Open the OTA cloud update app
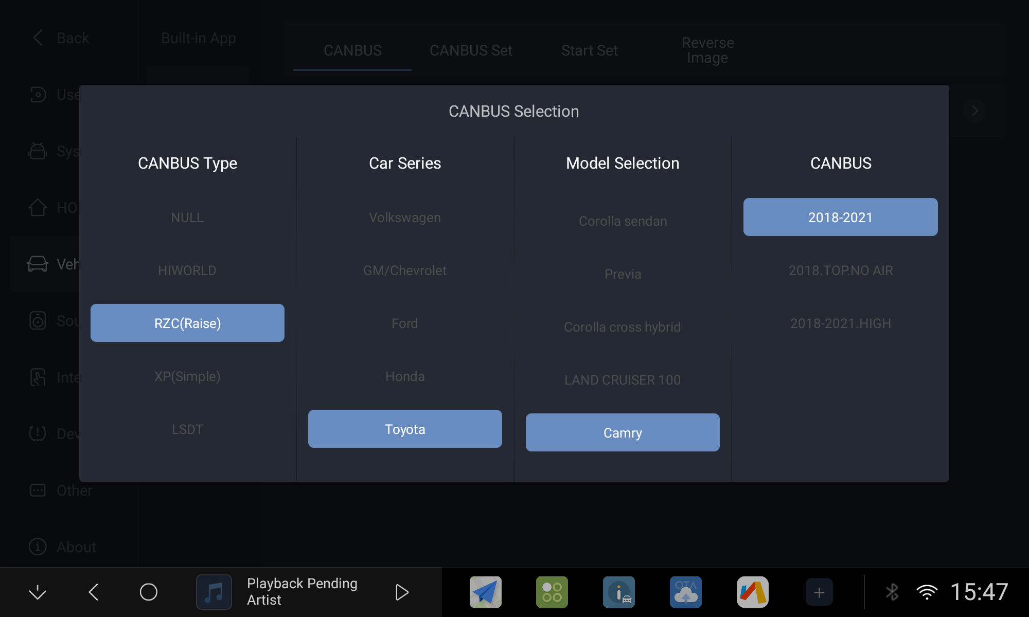Screen dimensions: 1029x617 click(x=686, y=592)
